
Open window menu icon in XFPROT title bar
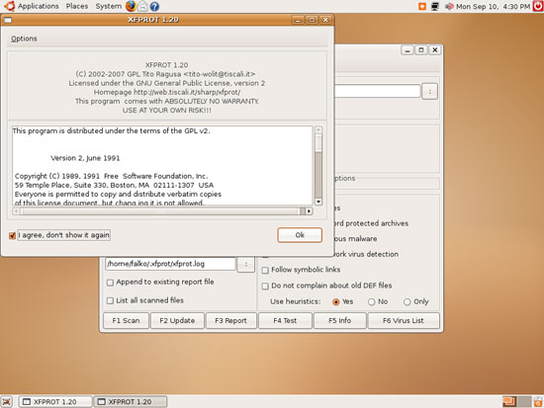(x=8, y=20)
